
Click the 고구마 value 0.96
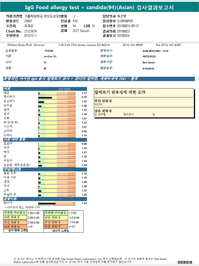pos(84,131)
